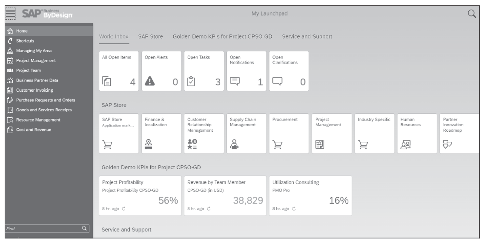The height and width of the screenshot is (243, 485).
Task: Click the message icon on Open Notifications
Action: point(235,81)
